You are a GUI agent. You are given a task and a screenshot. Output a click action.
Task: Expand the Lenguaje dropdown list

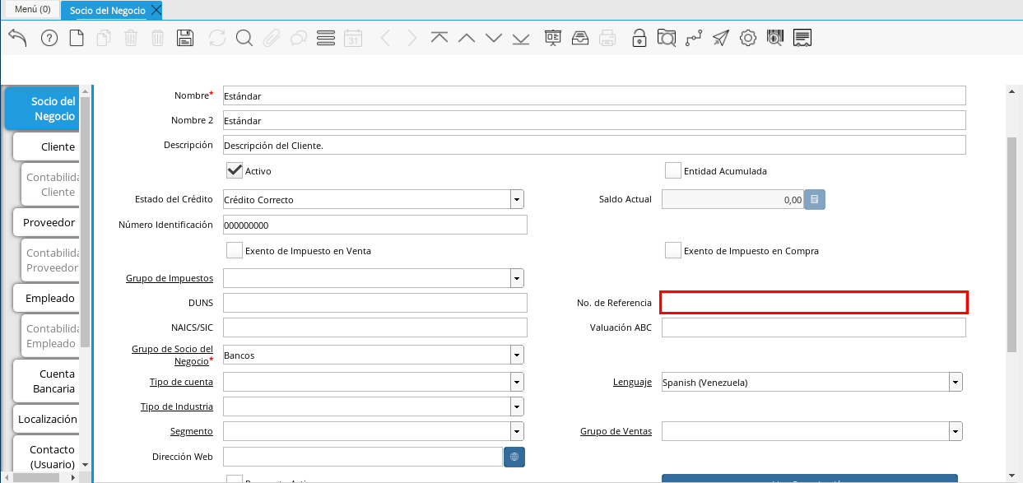956,382
